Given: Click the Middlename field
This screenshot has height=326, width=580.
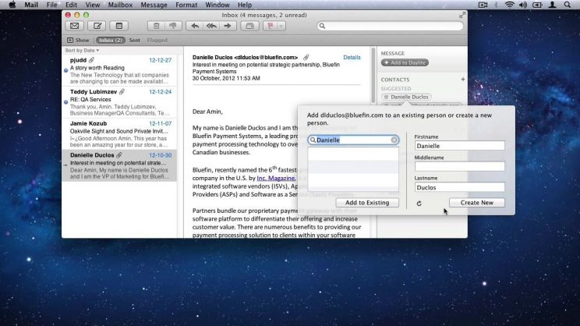Looking at the screenshot, I should [x=459, y=167].
